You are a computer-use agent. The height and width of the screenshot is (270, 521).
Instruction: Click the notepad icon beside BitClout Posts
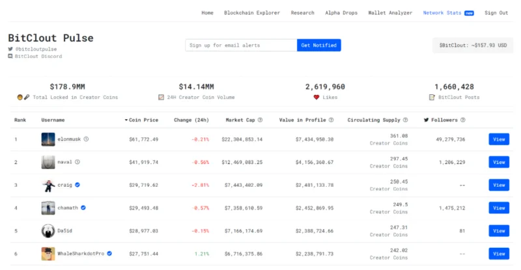point(432,98)
